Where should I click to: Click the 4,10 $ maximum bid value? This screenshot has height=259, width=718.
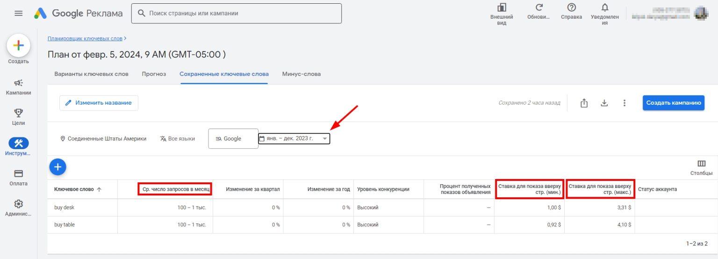click(x=624, y=225)
